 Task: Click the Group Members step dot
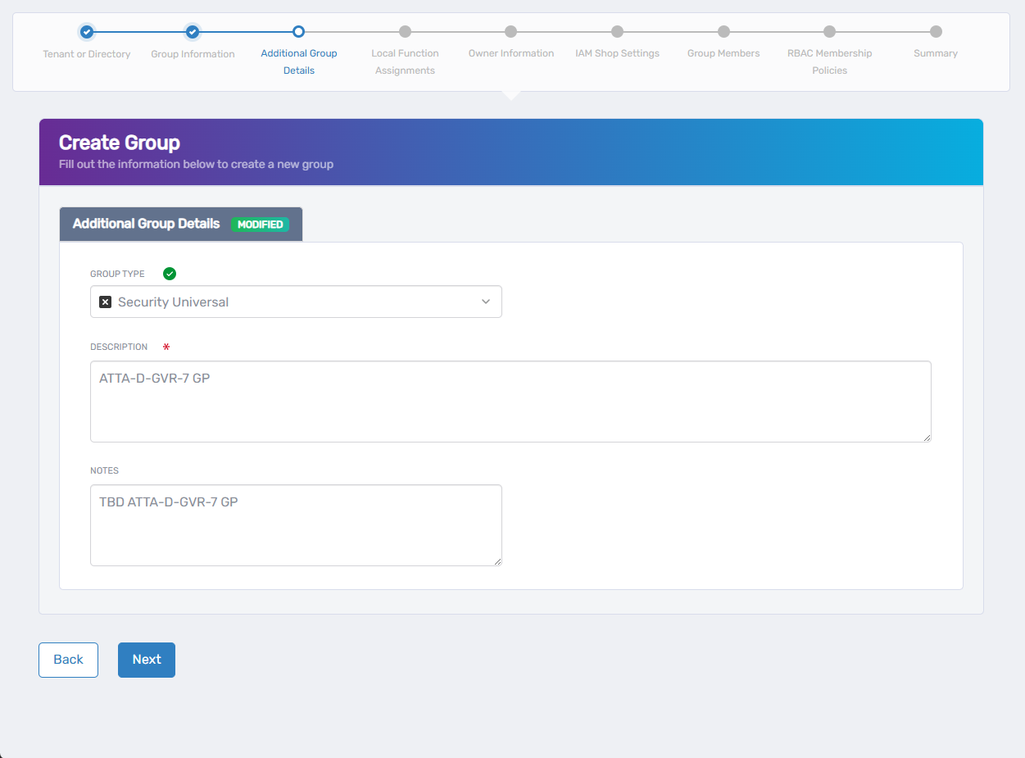[x=723, y=32]
